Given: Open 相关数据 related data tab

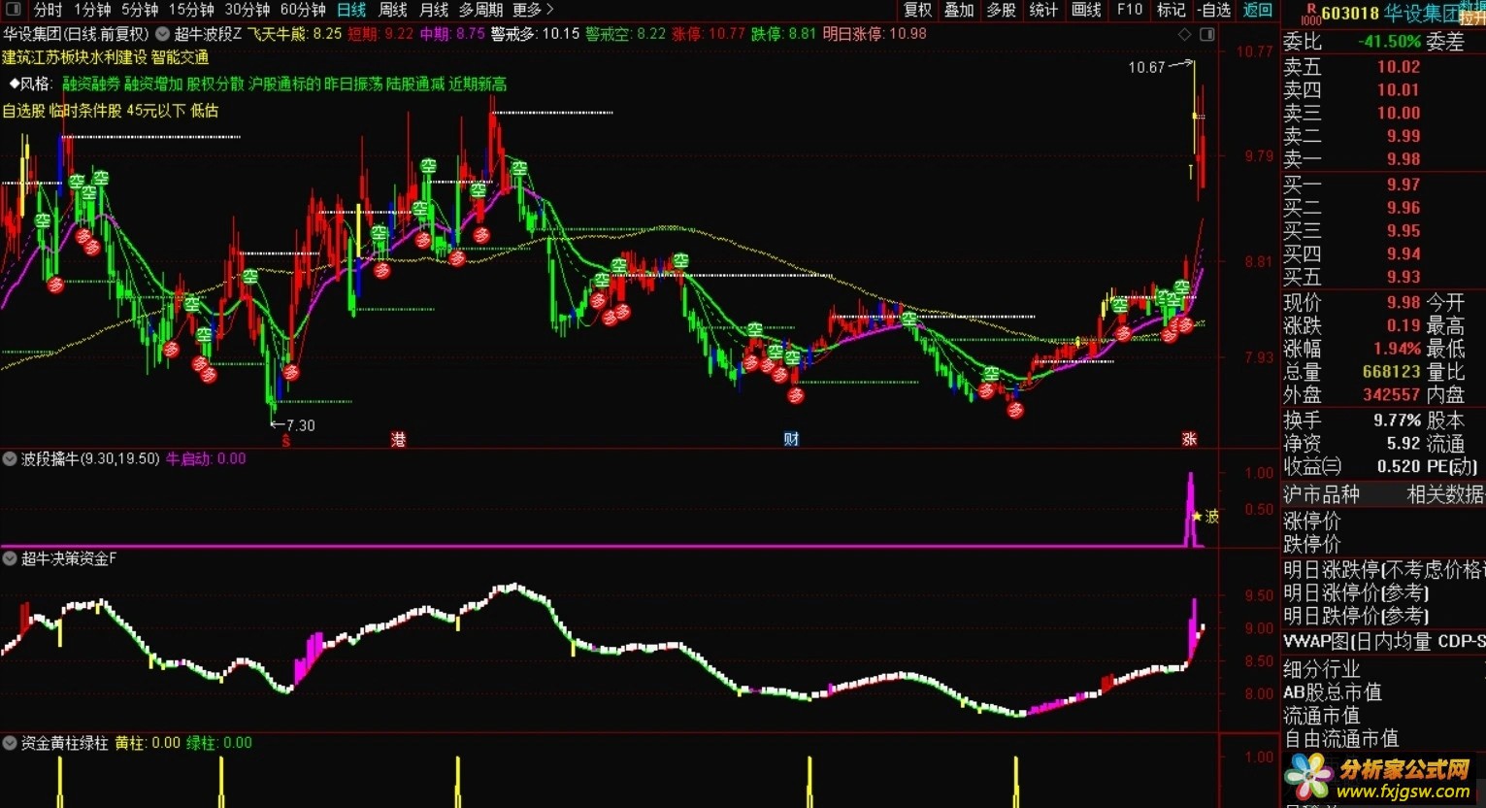Looking at the screenshot, I should click(1445, 494).
